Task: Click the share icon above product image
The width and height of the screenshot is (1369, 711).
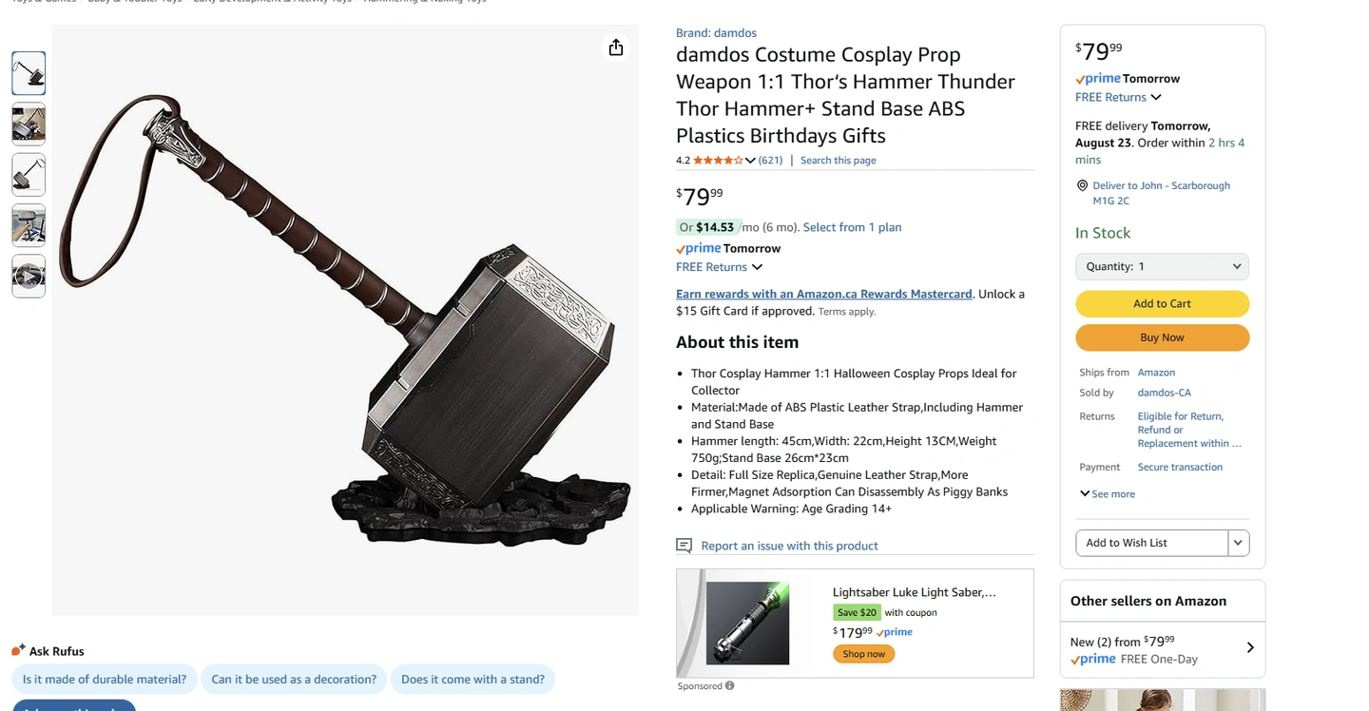Action: click(616, 48)
